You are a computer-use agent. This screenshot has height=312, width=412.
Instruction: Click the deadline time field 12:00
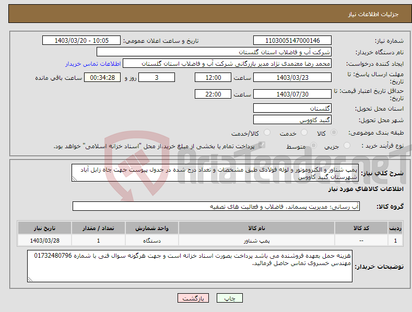(213, 77)
